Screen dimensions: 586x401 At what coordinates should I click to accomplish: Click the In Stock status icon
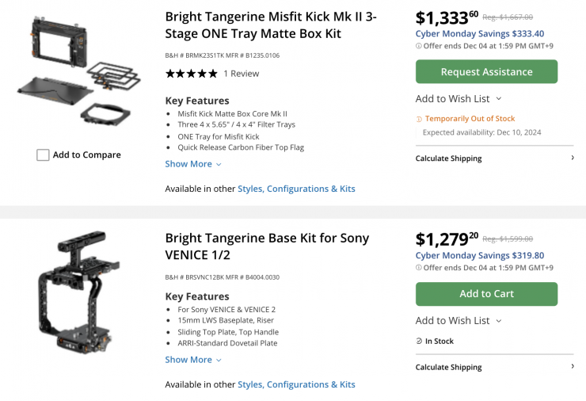pyautogui.click(x=420, y=342)
